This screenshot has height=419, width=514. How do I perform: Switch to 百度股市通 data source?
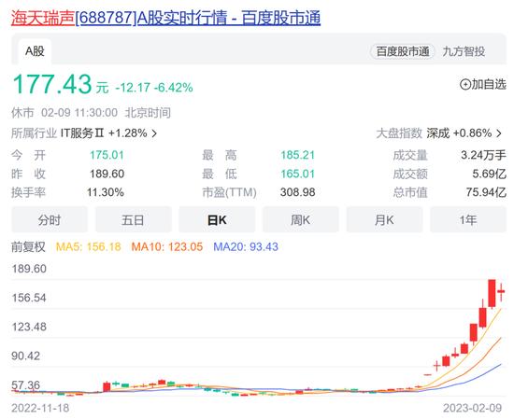[403, 51]
